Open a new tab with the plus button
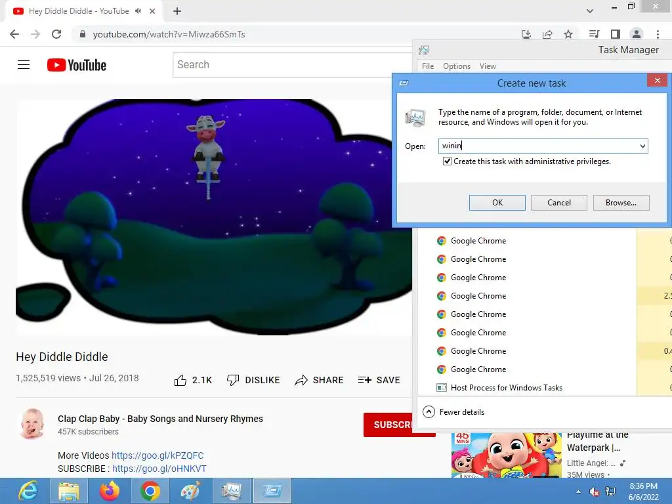This screenshot has height=504, width=672. [x=177, y=11]
